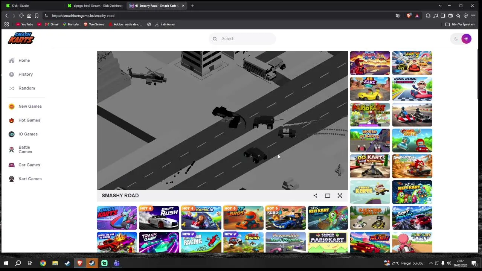Open the Go Kart Boost Playground thumbnail
482x271 pixels.
click(370, 166)
